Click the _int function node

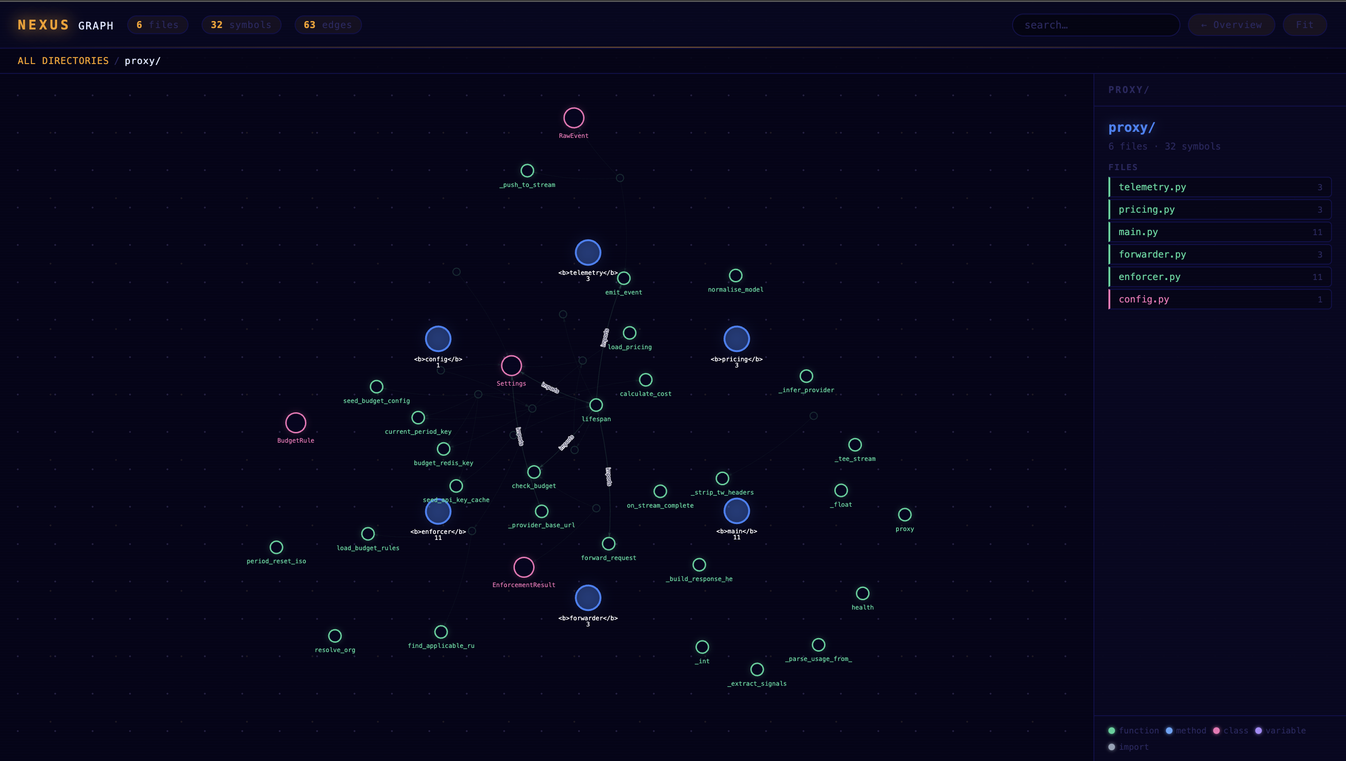[702, 647]
